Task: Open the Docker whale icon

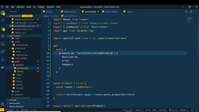Action: click(3, 67)
